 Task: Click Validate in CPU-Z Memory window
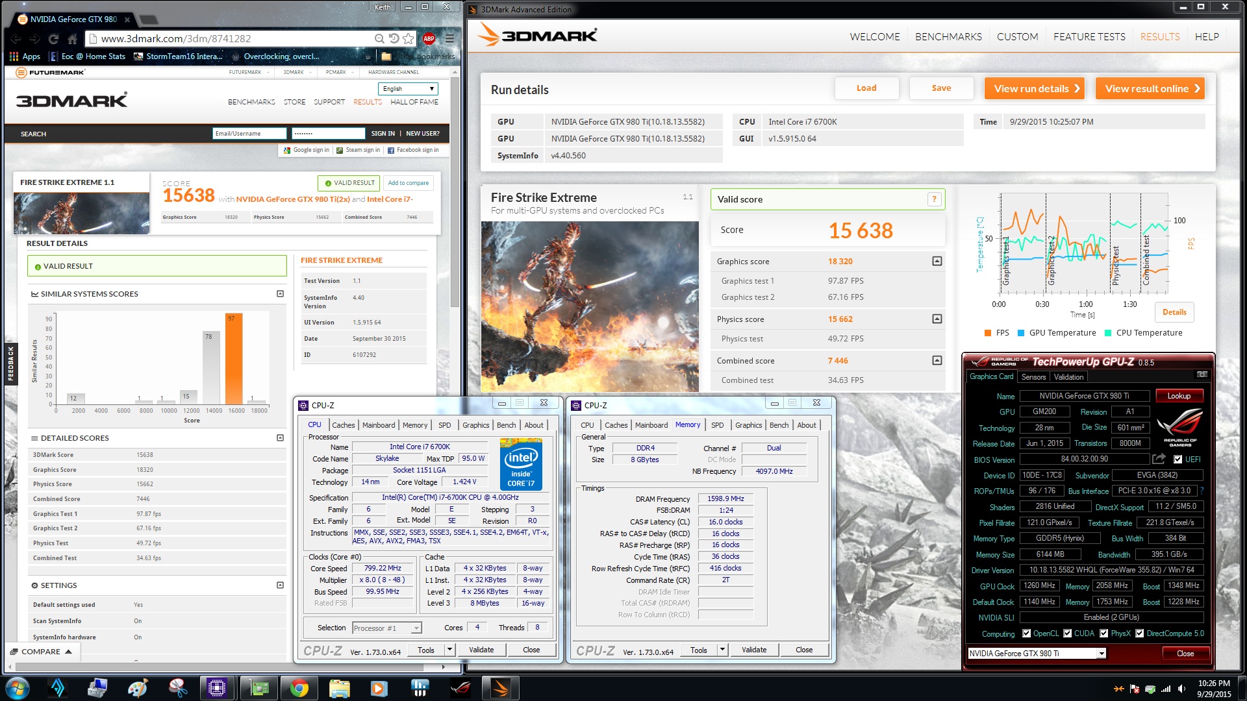(754, 650)
